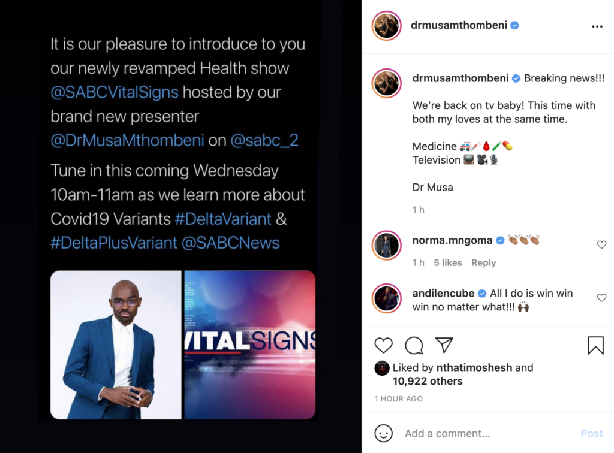Image resolution: width=614 pixels, height=453 pixels.
Task: Open norma.mngoma's profile avatar
Action: tap(387, 245)
